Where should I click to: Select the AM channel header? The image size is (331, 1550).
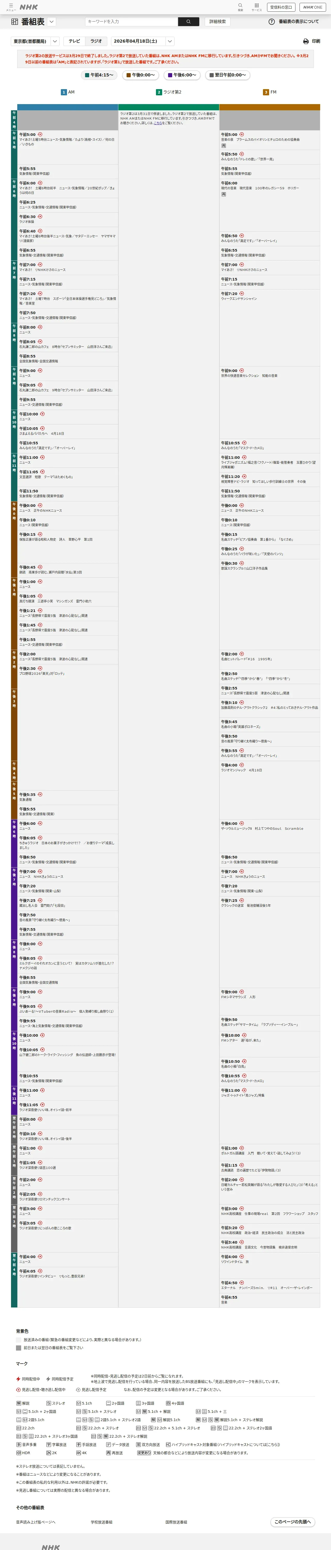pyautogui.click(x=68, y=92)
